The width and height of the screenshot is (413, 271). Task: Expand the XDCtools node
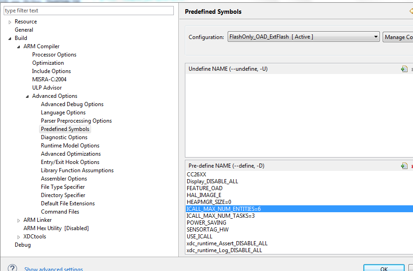18,237
